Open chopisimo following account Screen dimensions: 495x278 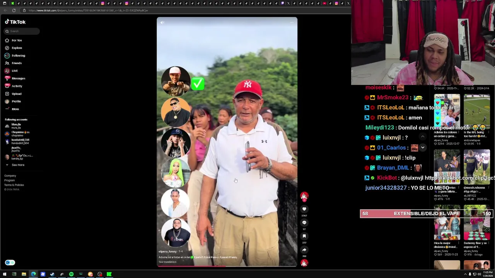point(17,134)
